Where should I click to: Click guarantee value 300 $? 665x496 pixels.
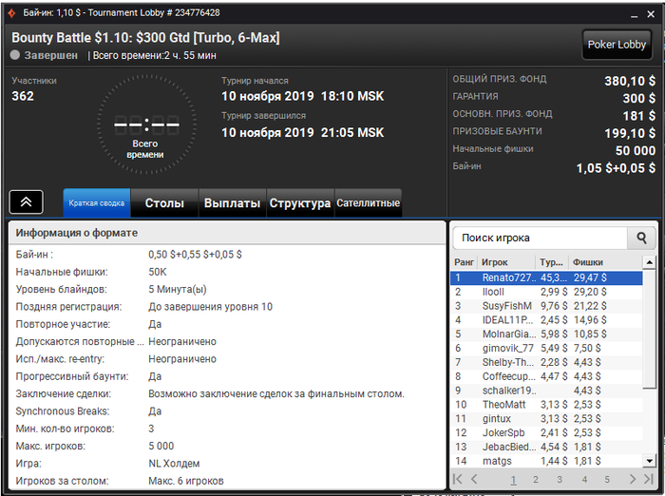tap(639, 98)
